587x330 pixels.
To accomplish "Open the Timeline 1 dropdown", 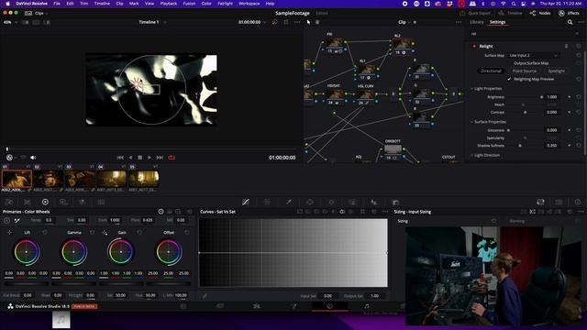I will pyautogui.click(x=152, y=22).
